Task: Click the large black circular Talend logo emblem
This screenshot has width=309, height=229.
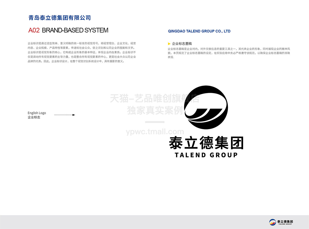Action: click(206, 107)
